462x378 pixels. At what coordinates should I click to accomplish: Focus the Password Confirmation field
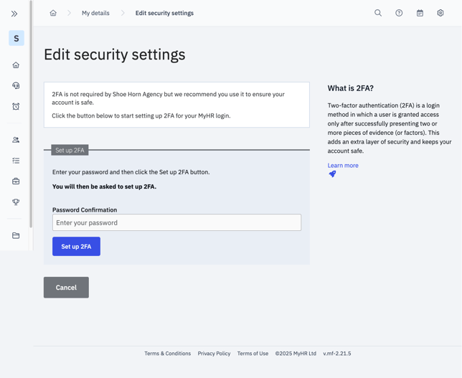tap(176, 223)
